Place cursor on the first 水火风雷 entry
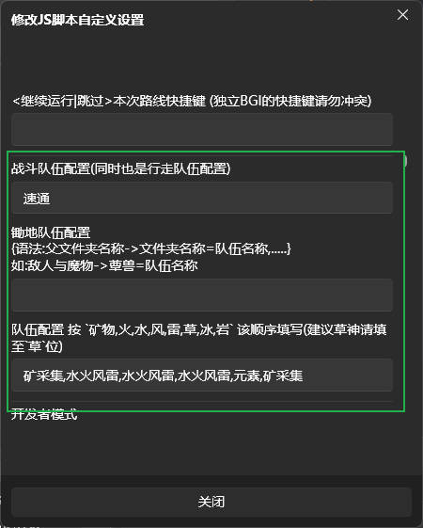Viewport: 423px width, 528px height. coord(92,376)
